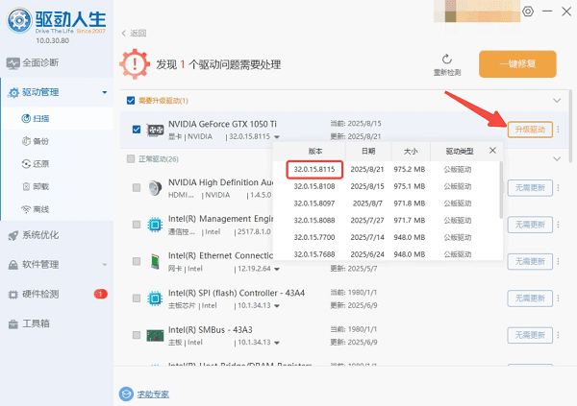Click the 重新检测 rescan icon

pyautogui.click(x=447, y=60)
